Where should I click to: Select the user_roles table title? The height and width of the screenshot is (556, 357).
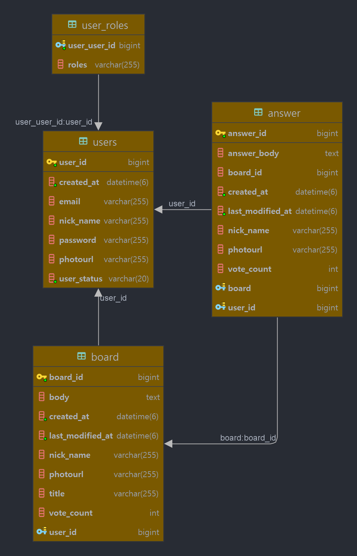105,25
